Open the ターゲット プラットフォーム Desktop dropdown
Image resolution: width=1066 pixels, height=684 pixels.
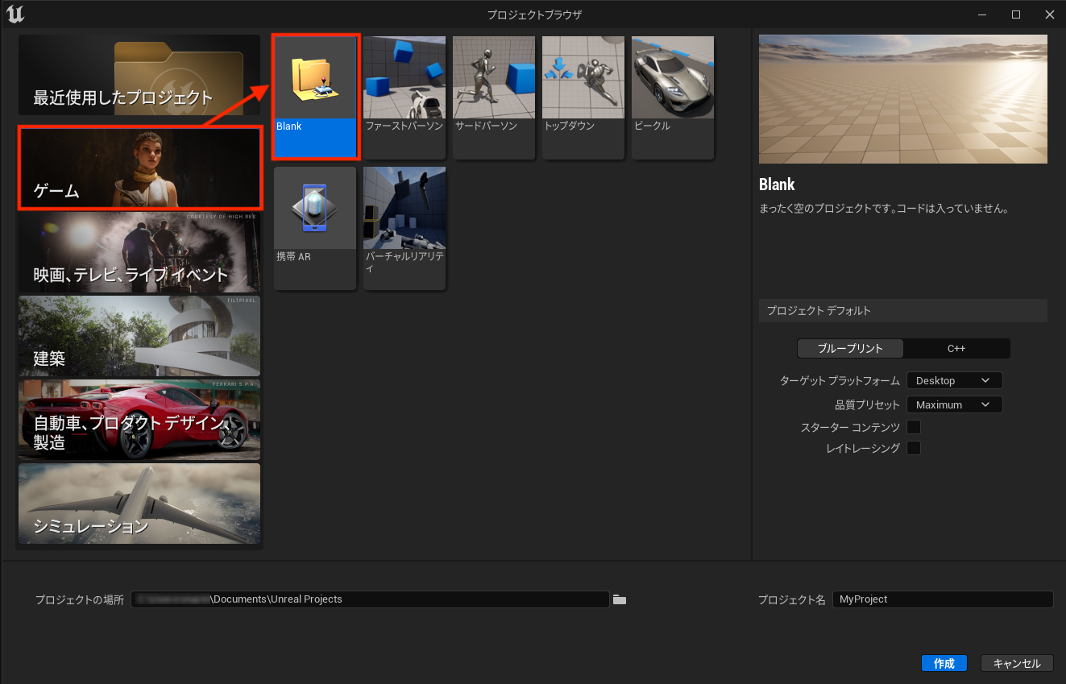coord(954,380)
